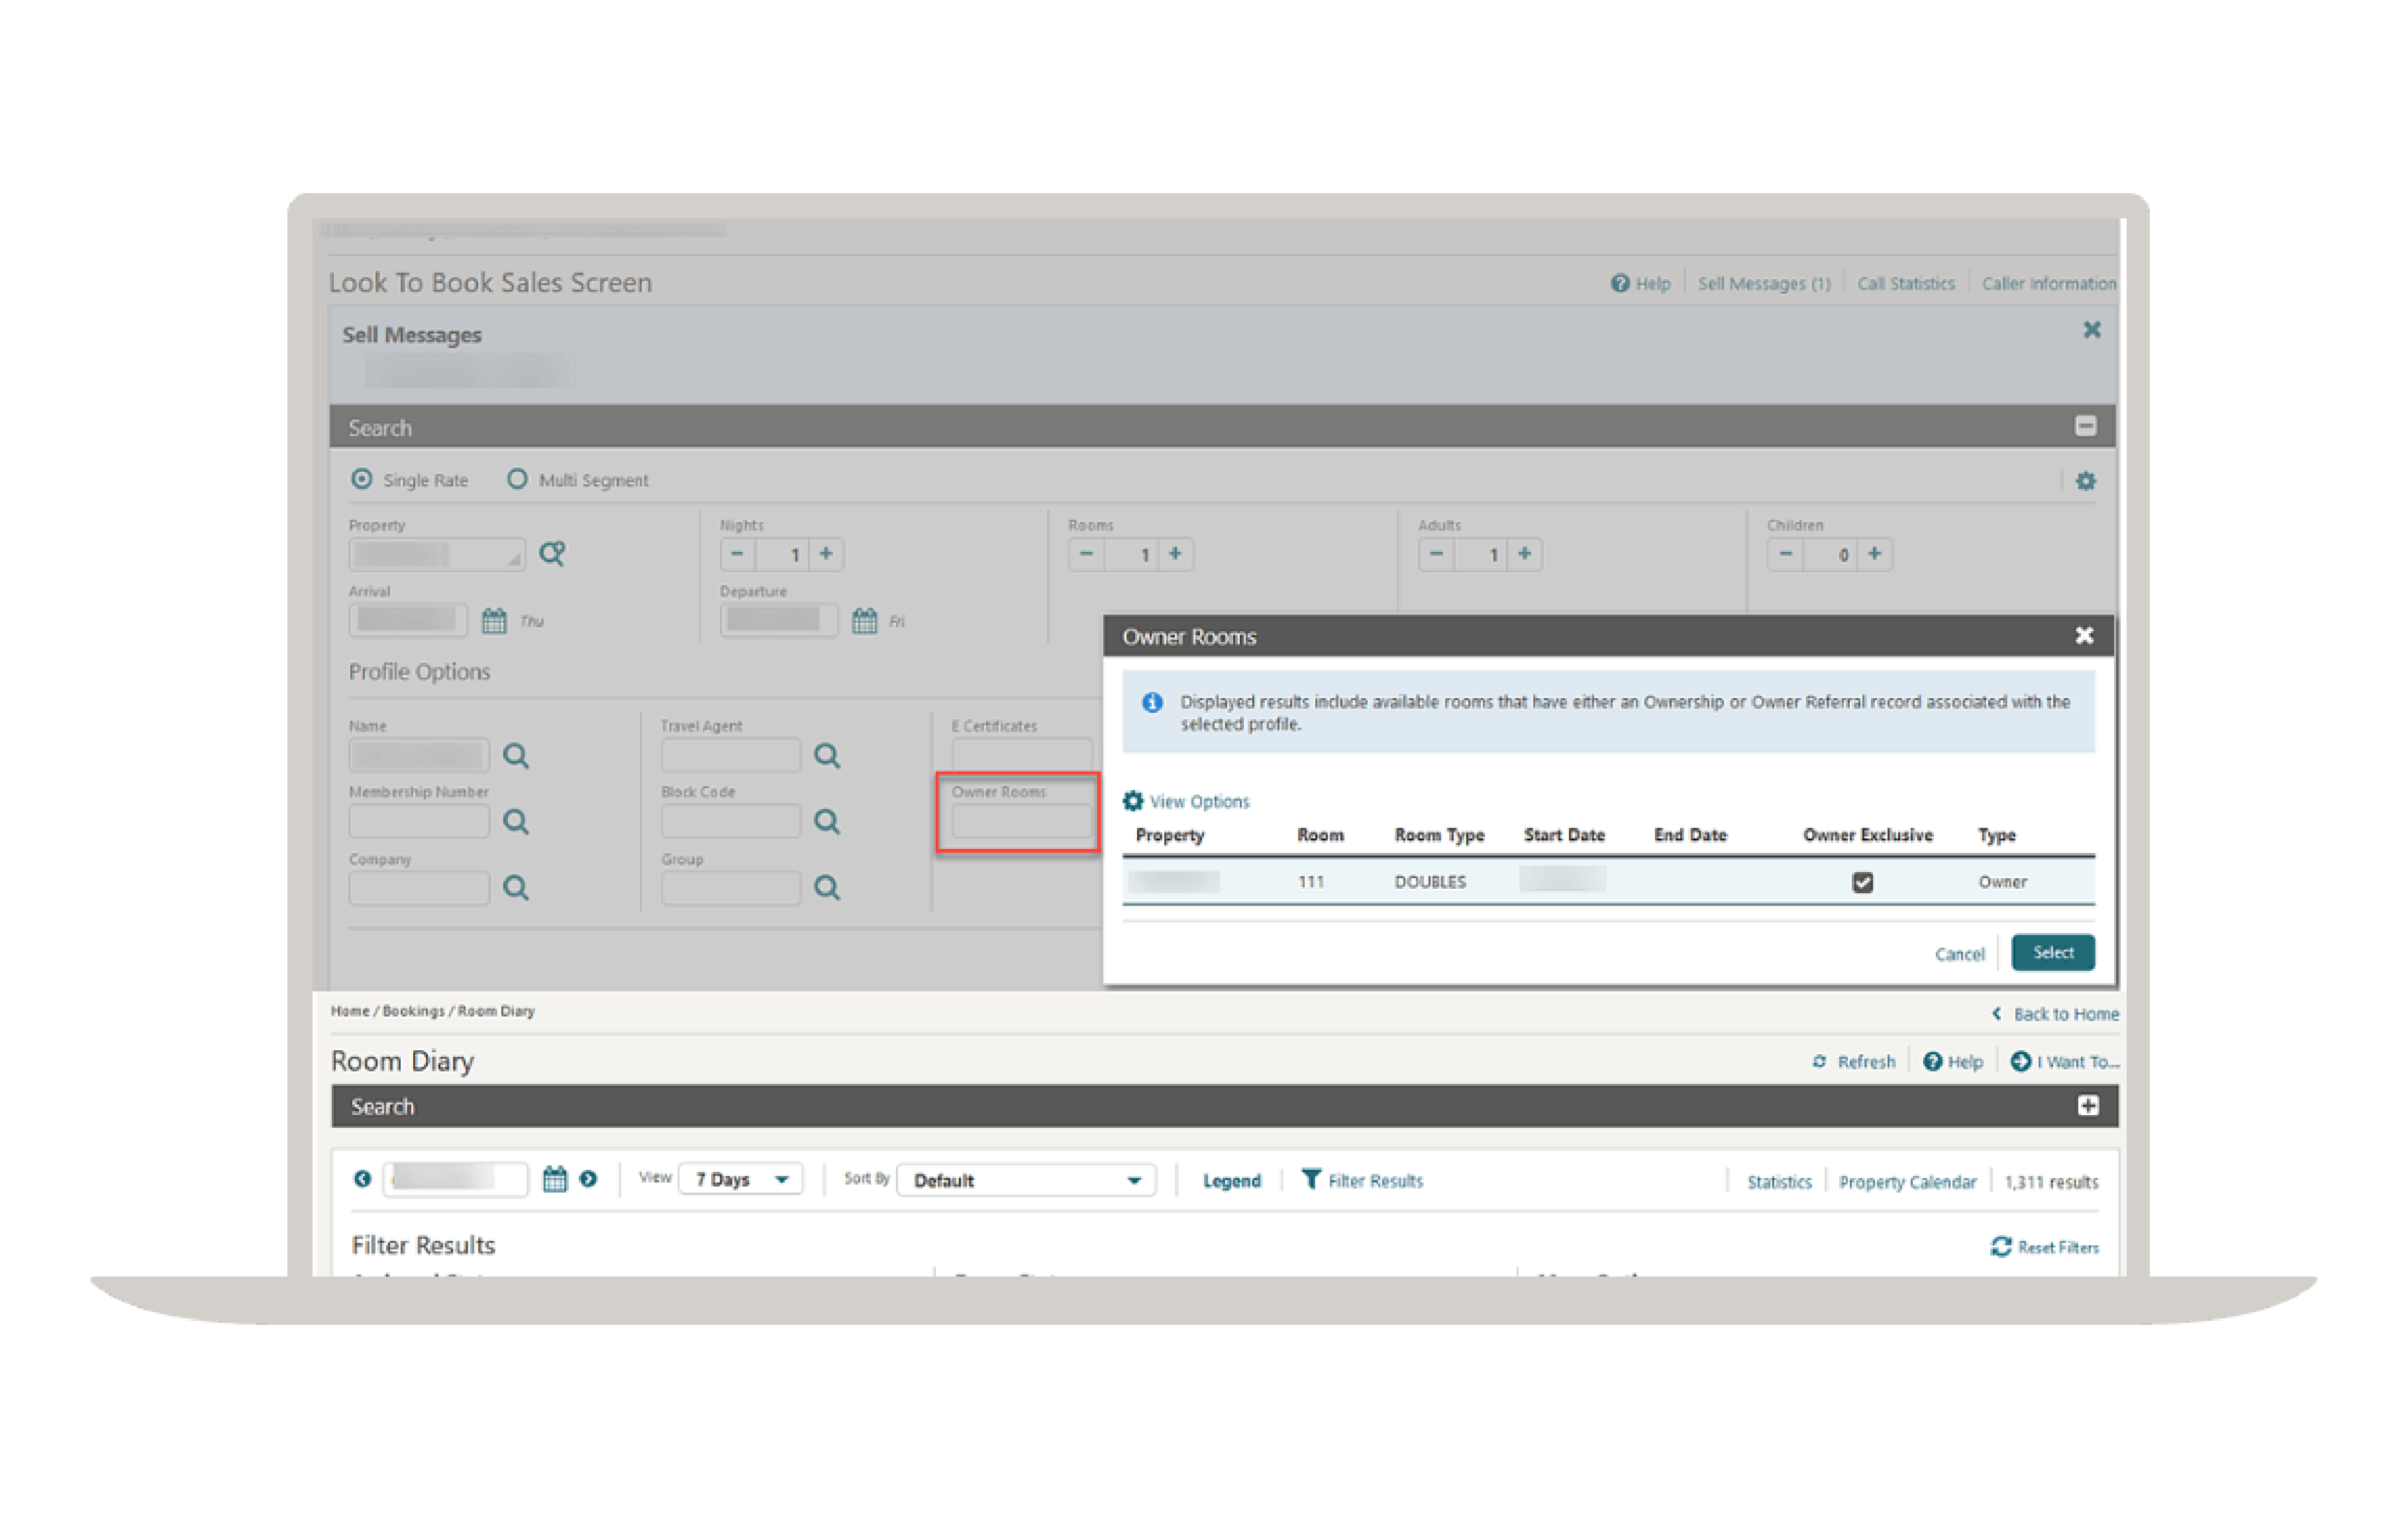Open the Property lookup search icon

coord(553,554)
